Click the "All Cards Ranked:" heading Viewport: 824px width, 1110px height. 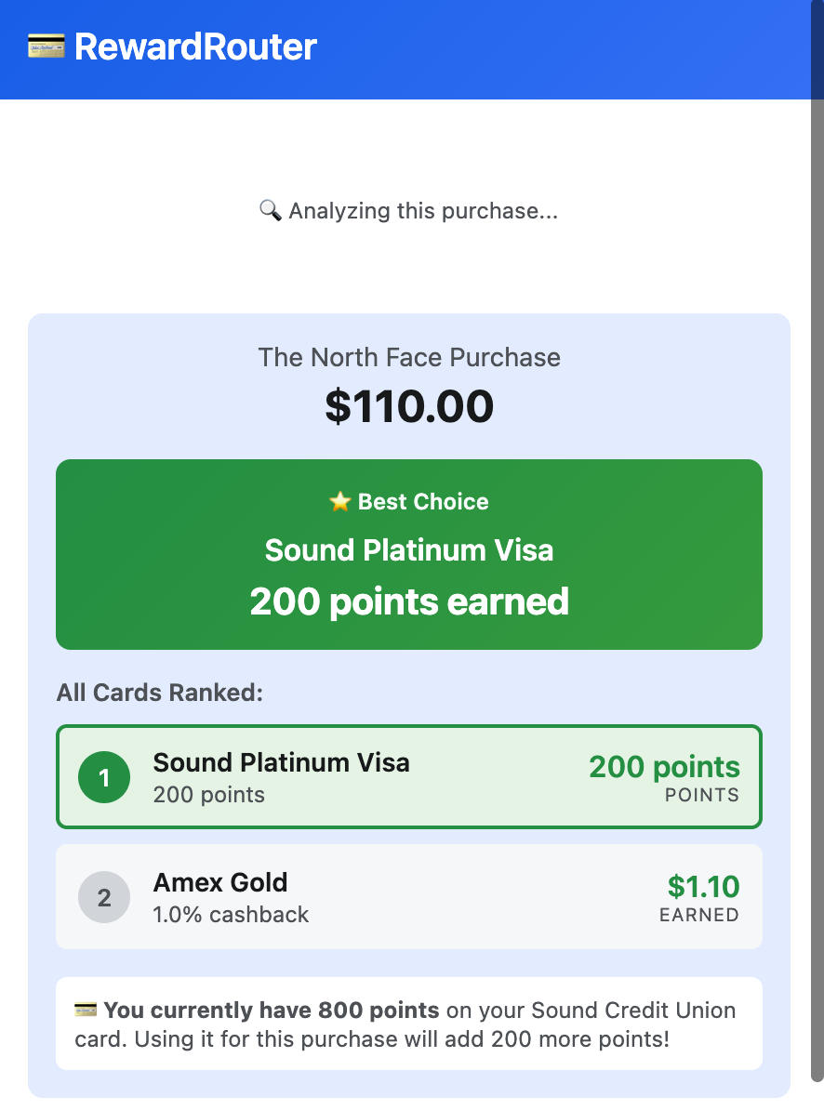coord(160,693)
